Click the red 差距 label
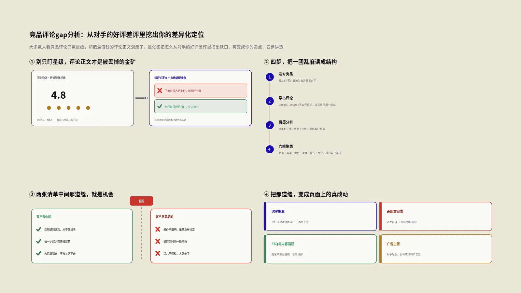 (x=141, y=201)
